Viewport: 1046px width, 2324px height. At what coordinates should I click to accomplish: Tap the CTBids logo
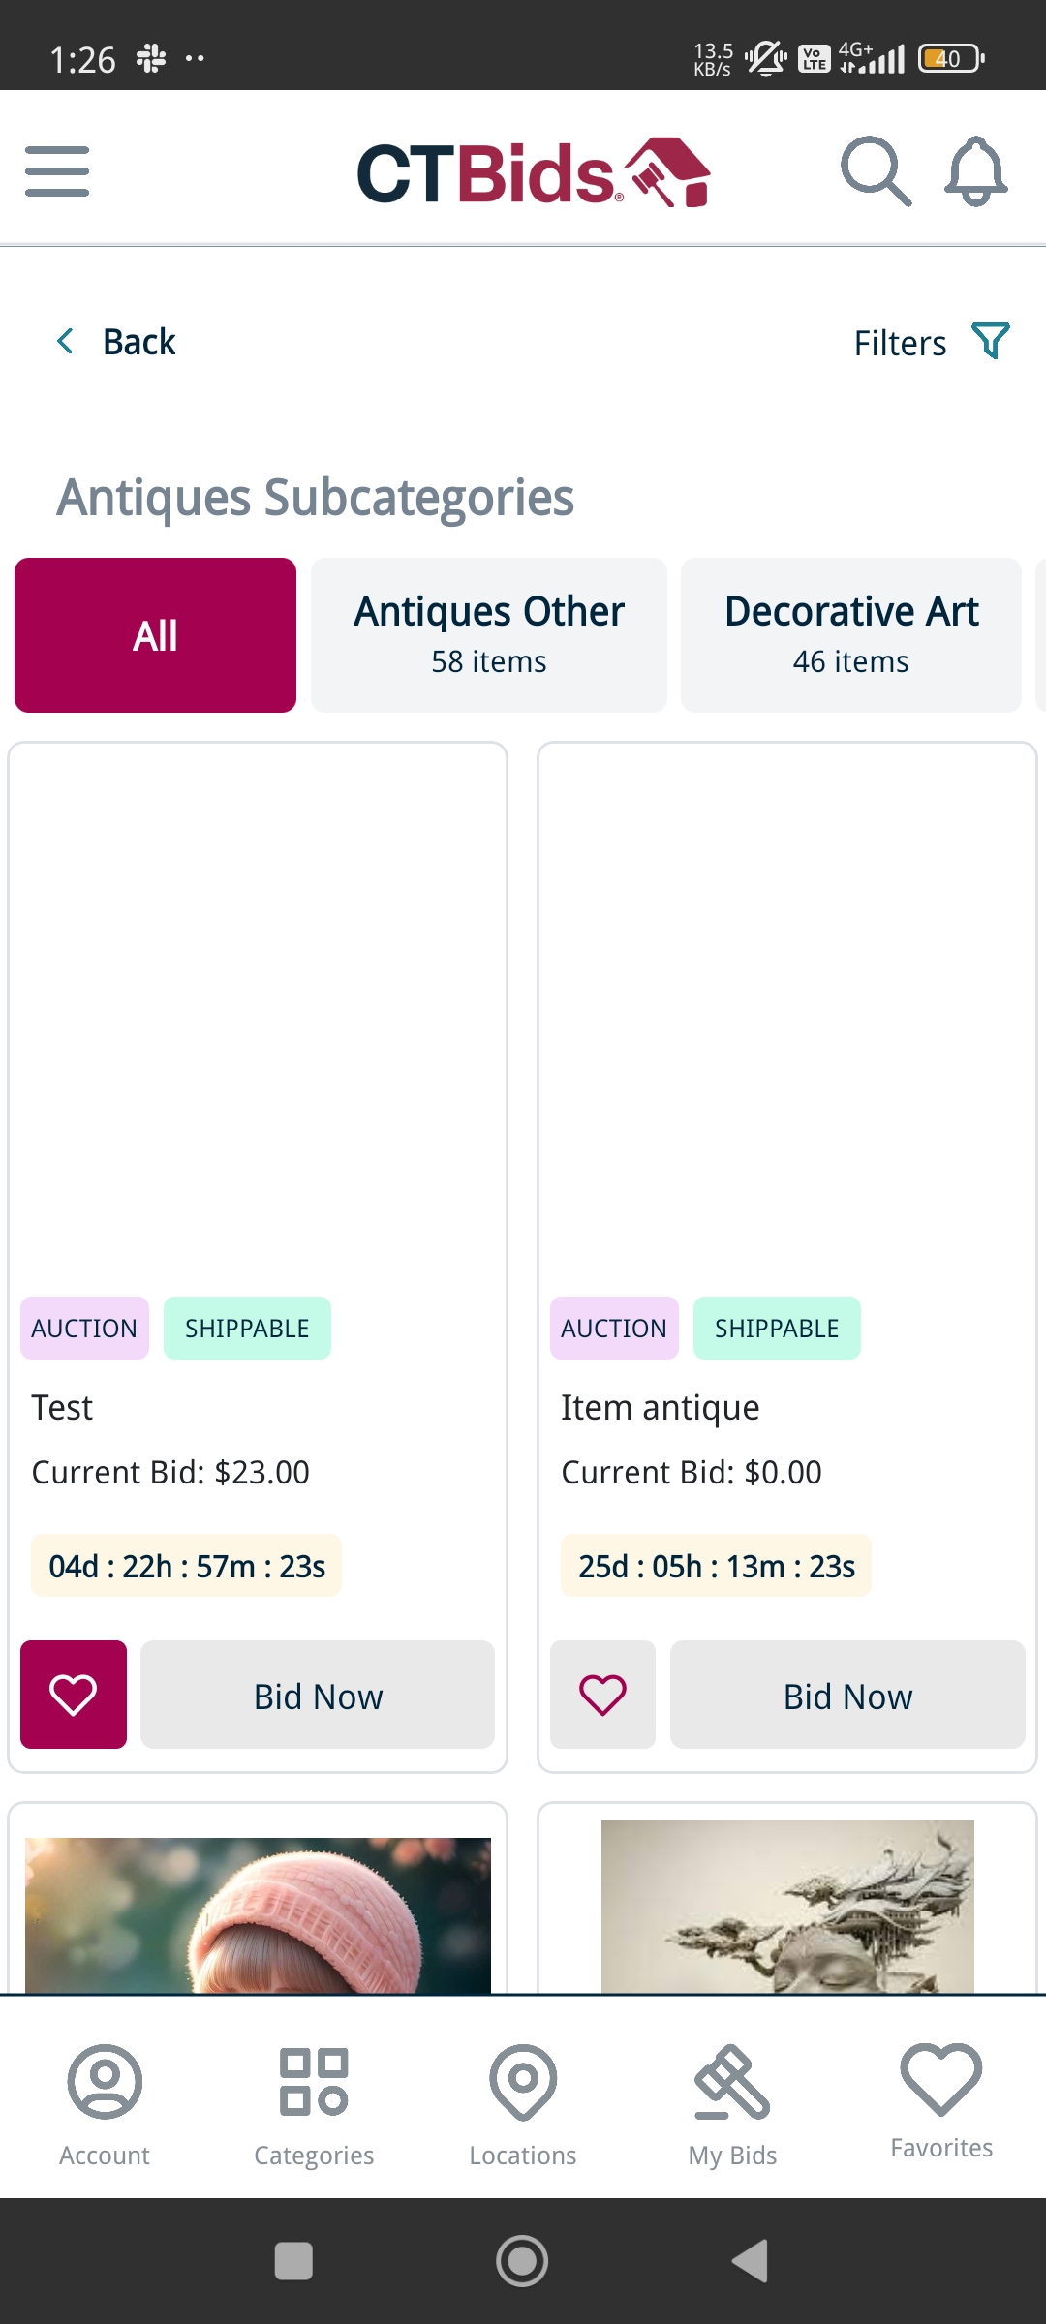click(x=533, y=172)
